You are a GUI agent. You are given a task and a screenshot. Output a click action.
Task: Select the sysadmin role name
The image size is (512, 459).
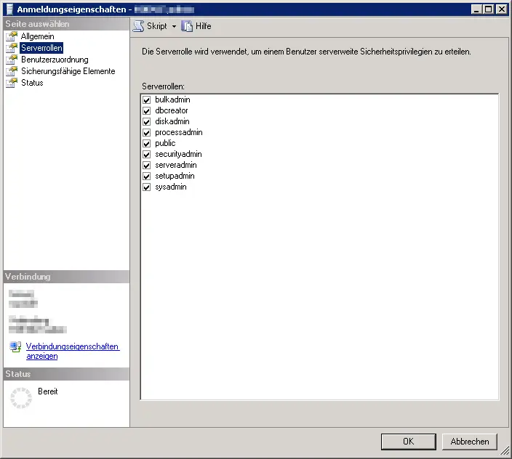tap(171, 187)
